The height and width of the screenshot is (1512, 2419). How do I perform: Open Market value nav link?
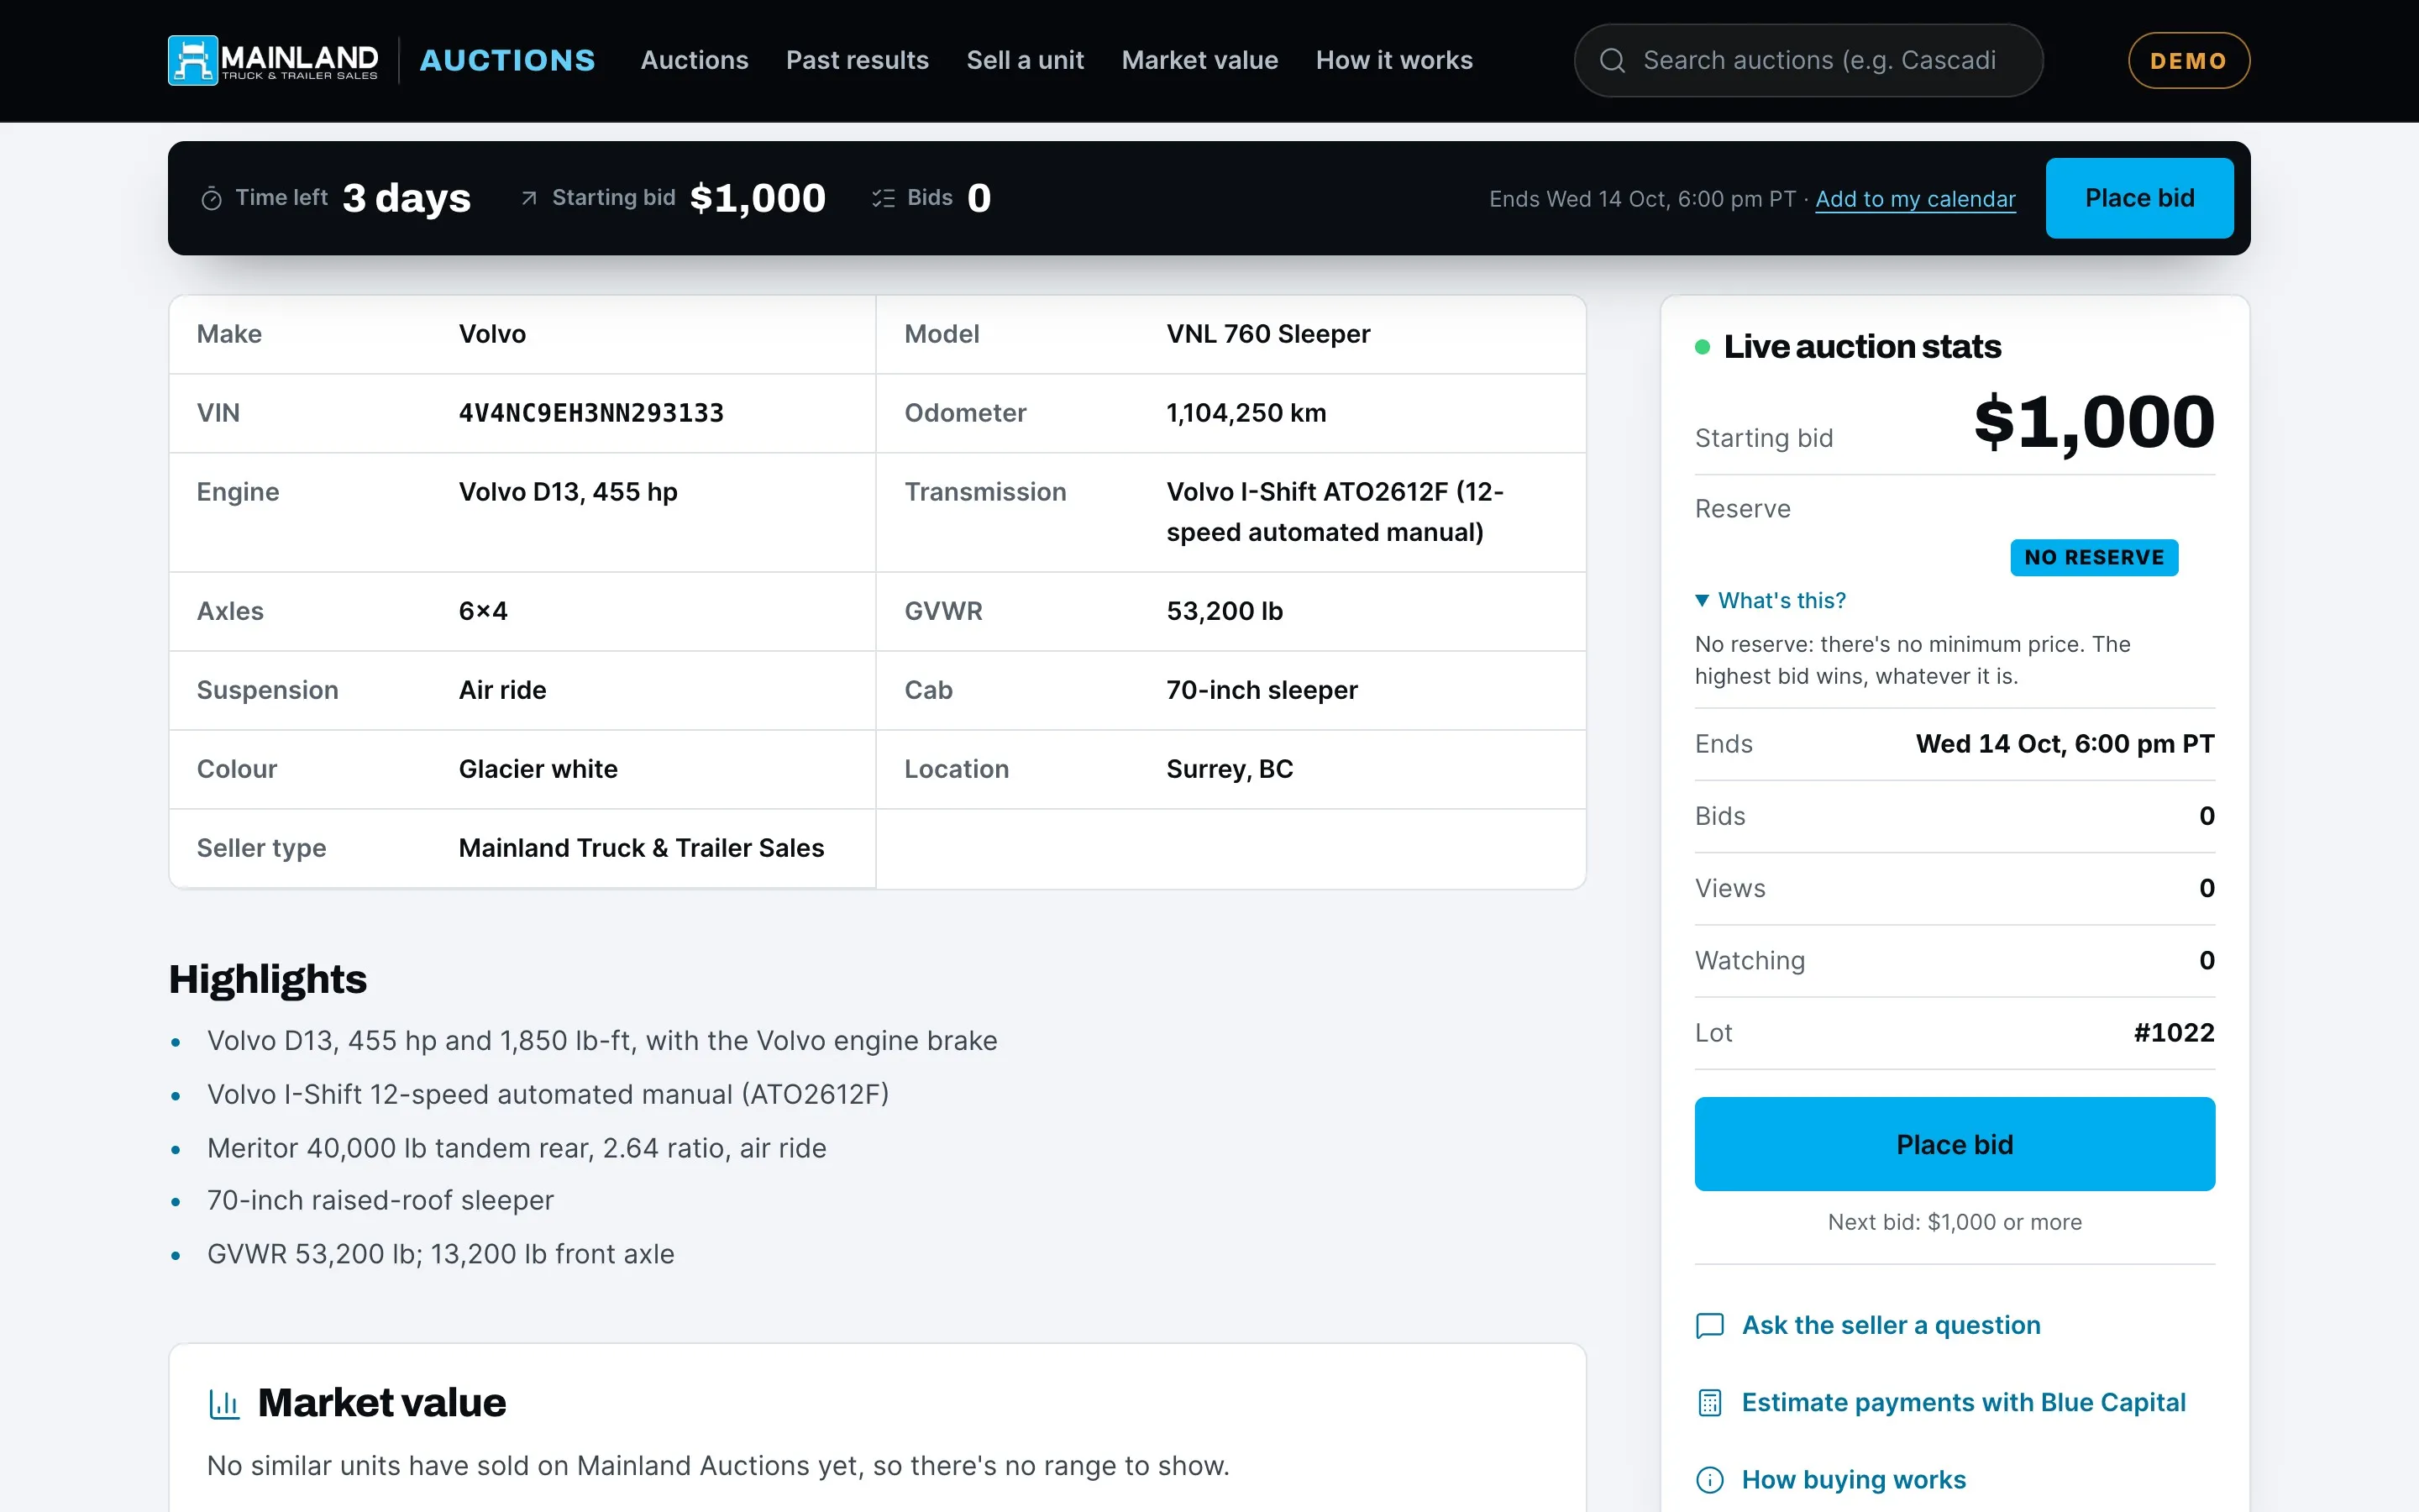coord(1199,61)
